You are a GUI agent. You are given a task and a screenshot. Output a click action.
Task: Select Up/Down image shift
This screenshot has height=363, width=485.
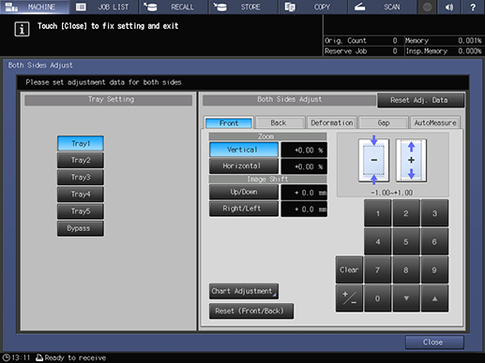244,192
